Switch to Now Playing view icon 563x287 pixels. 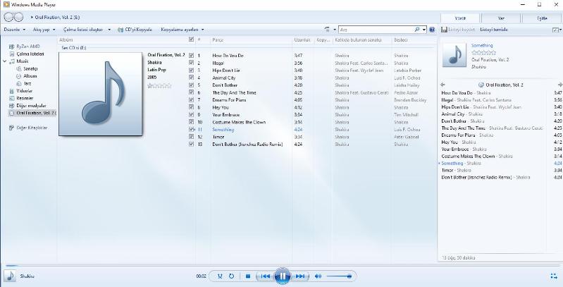(x=553, y=276)
